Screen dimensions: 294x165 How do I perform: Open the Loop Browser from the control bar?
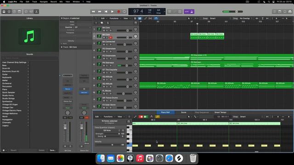click(285, 11)
